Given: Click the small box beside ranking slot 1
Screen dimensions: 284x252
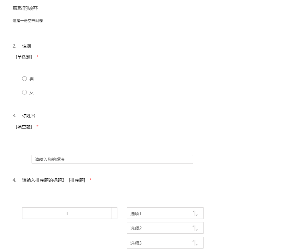Looking at the screenshot, I should click(115, 213).
